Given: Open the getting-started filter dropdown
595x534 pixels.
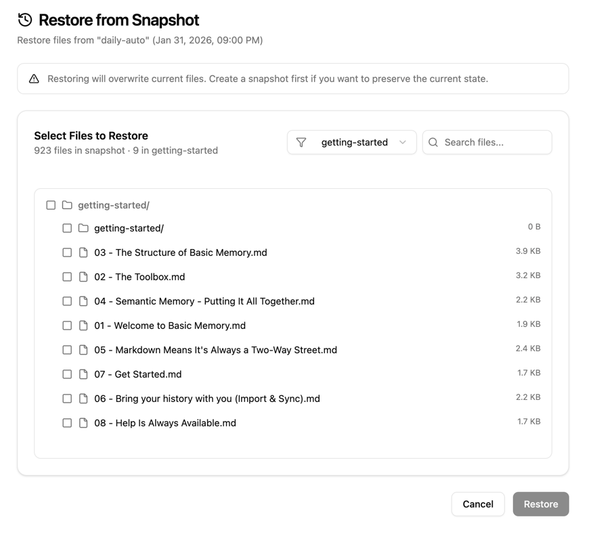Looking at the screenshot, I should [351, 142].
